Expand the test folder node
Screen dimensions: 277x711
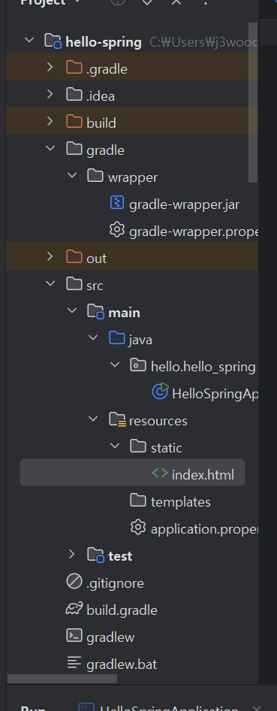(x=71, y=554)
